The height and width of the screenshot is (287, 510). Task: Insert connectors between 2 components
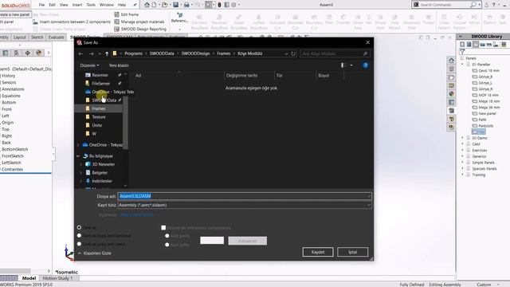click(x=72, y=22)
